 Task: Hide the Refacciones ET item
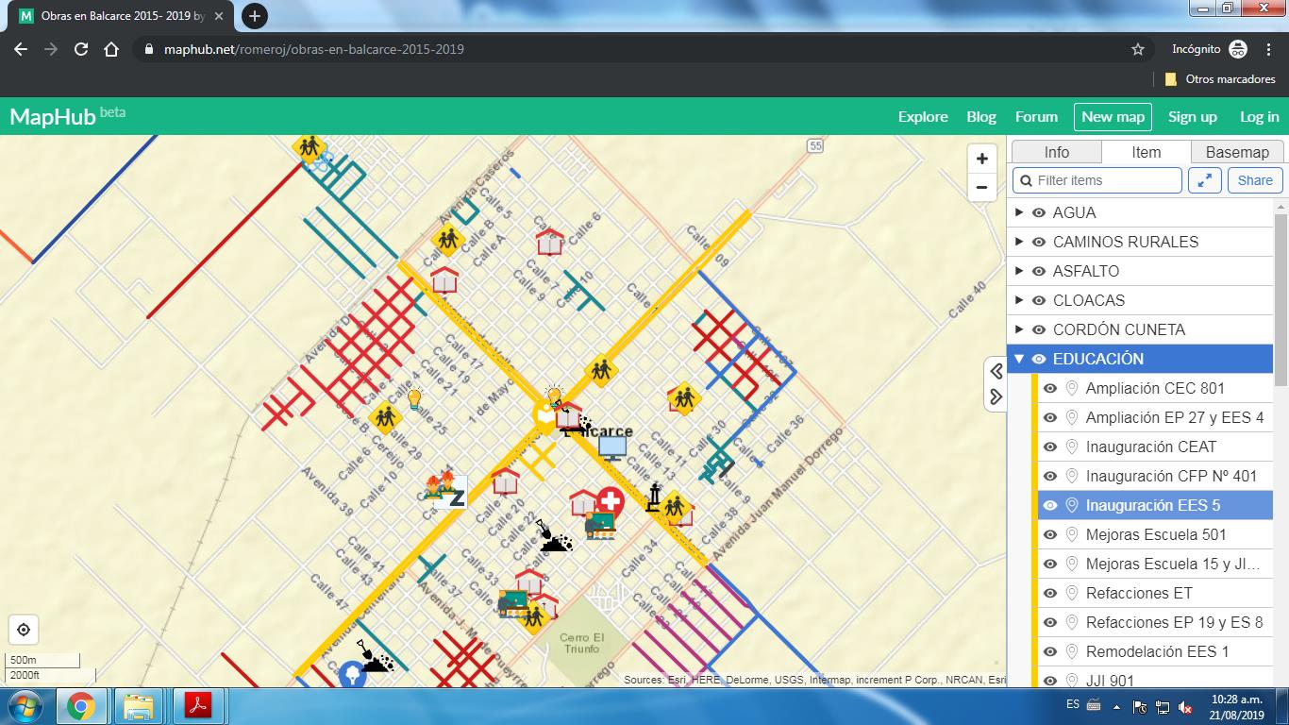1049,593
